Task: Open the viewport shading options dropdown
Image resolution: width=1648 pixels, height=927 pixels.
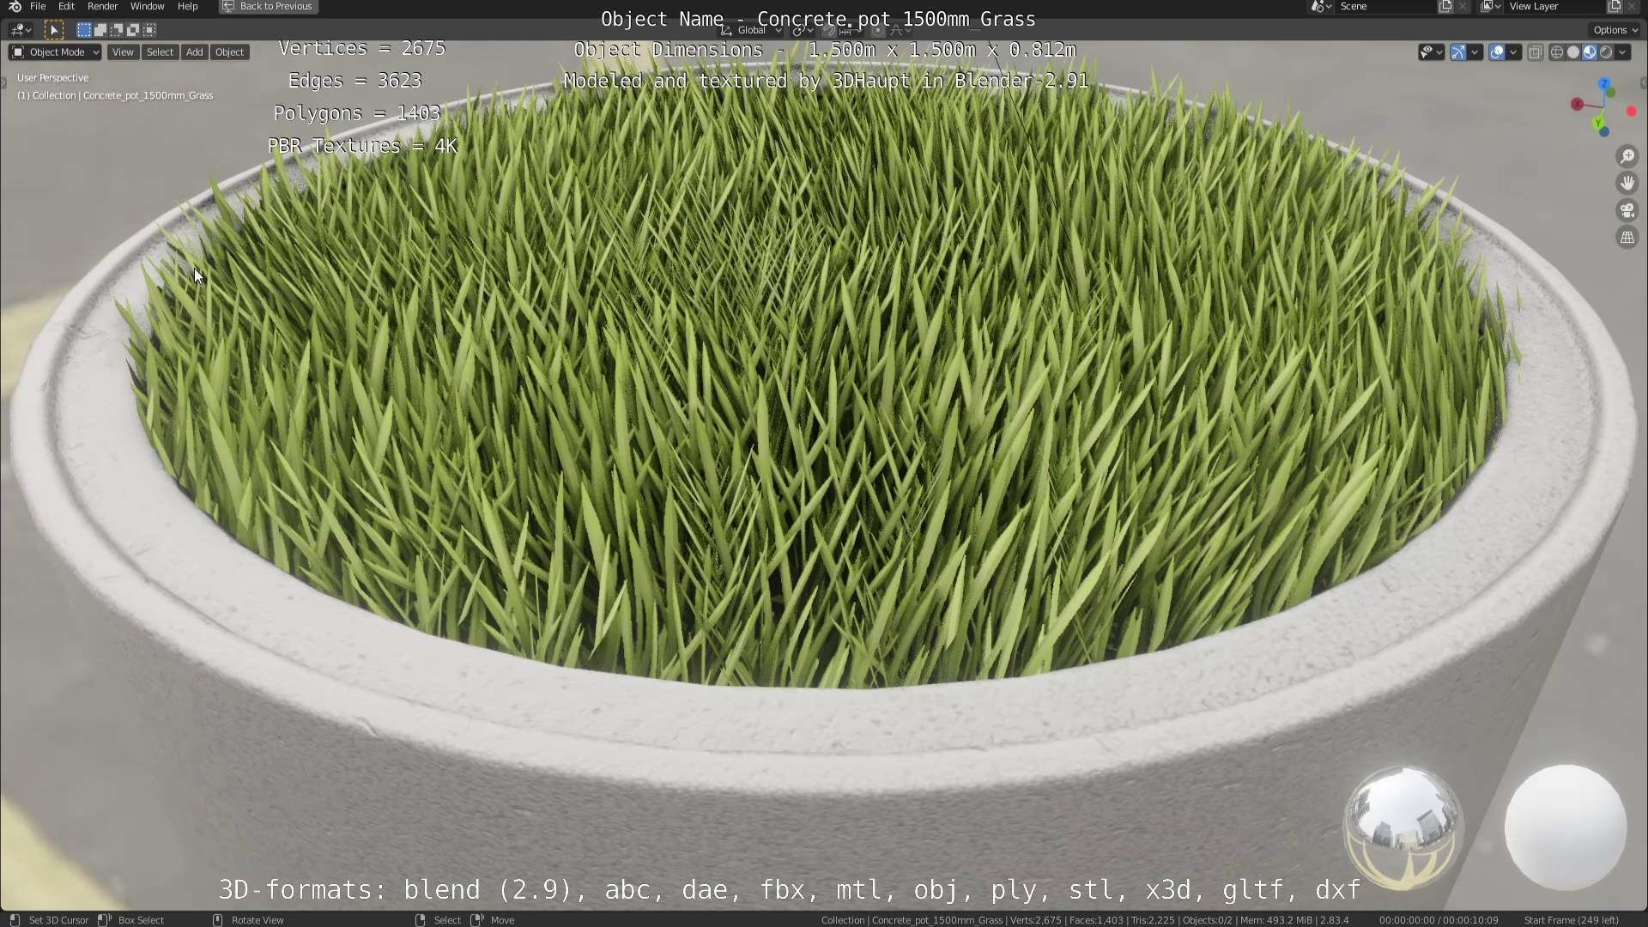Action: [x=1622, y=52]
